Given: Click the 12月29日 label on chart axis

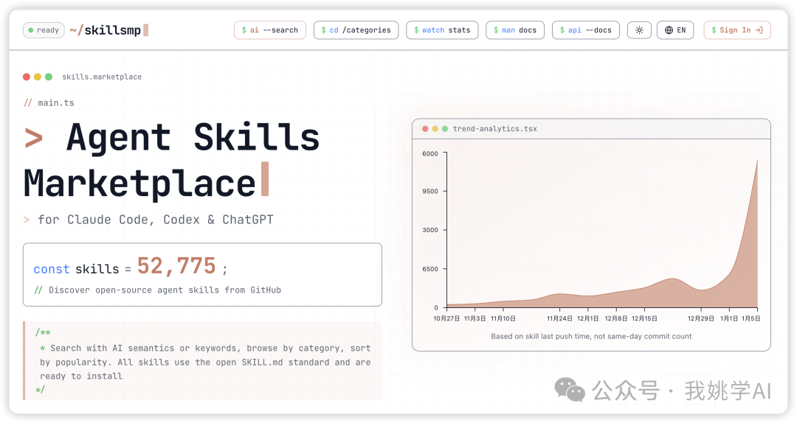Looking at the screenshot, I should (701, 318).
